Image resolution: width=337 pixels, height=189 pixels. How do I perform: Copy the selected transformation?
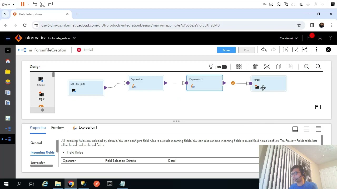coord(279,67)
